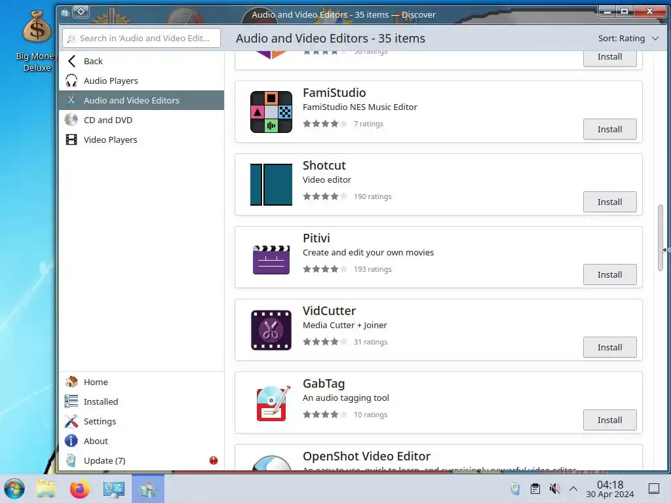Click the Pitivi clapperboard icon

[271, 259]
